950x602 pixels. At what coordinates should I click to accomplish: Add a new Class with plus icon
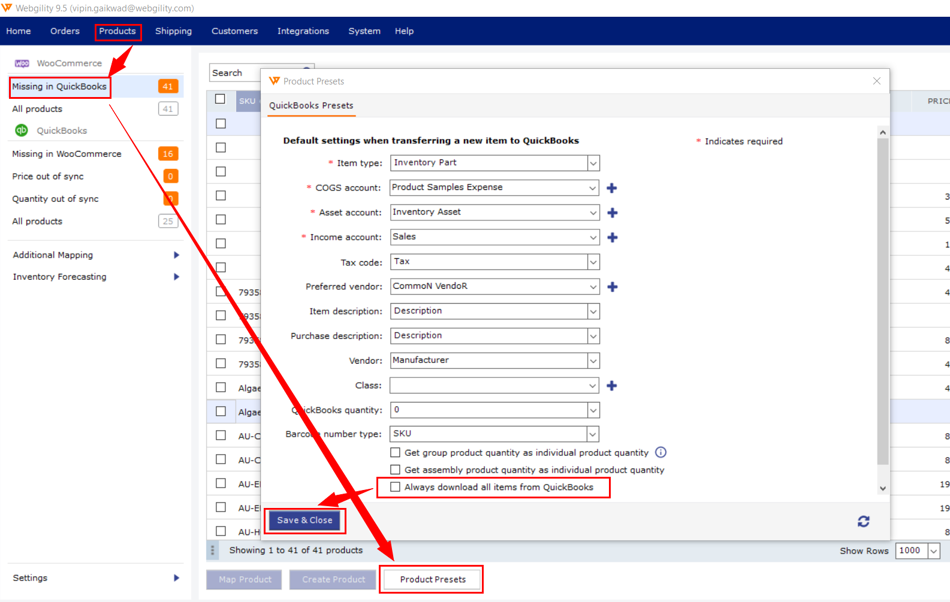coord(611,386)
